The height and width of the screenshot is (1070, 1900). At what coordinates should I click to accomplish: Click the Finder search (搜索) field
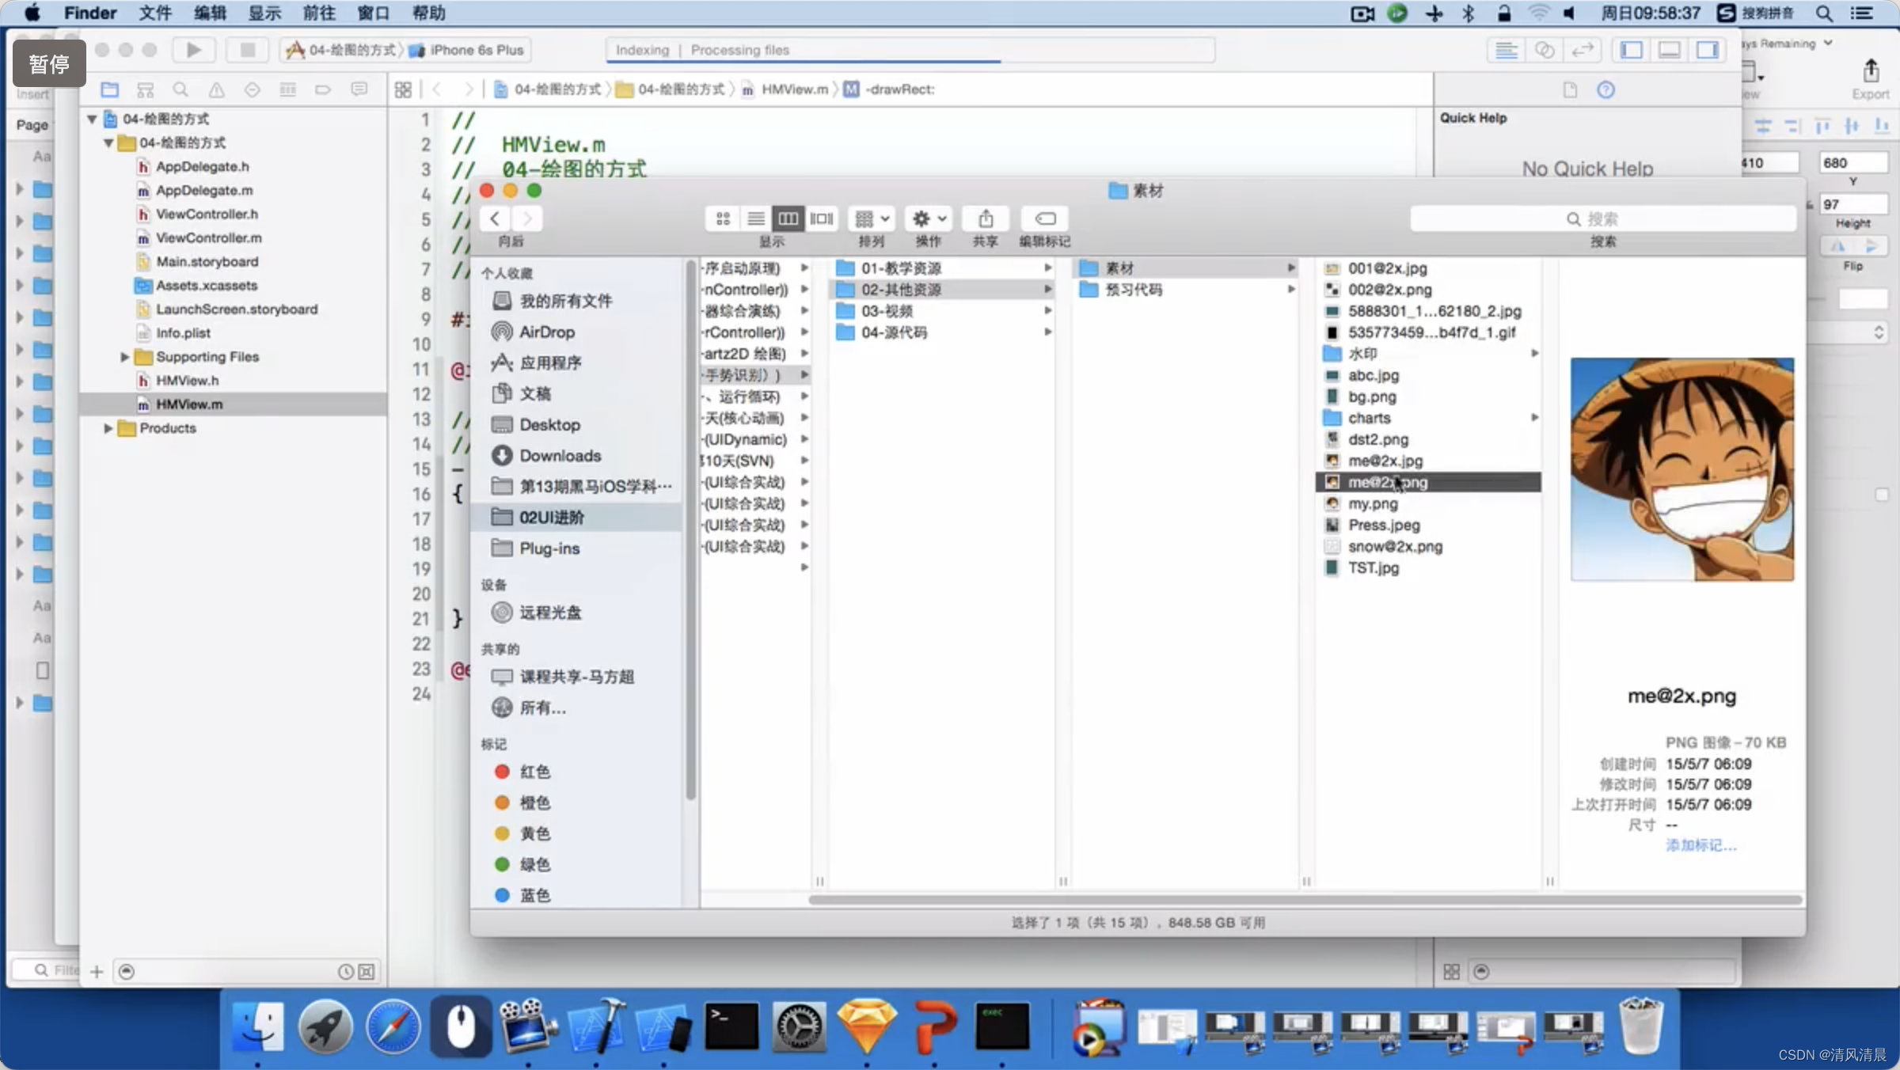[1603, 219]
